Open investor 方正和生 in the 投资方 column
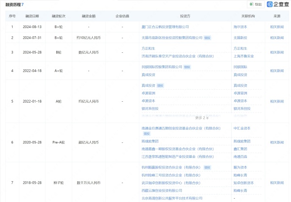 148,48
